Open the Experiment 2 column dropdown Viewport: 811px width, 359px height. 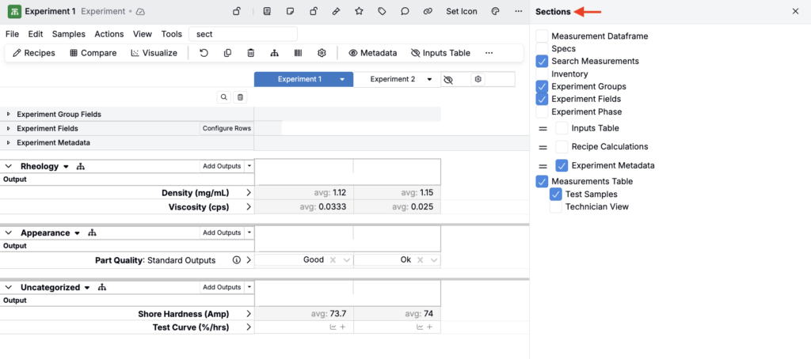click(x=429, y=79)
